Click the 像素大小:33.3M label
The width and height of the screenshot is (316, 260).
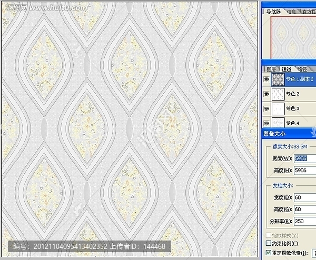pos(290,147)
